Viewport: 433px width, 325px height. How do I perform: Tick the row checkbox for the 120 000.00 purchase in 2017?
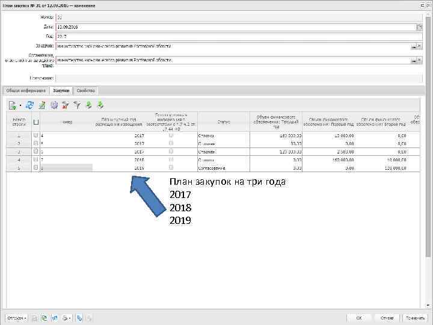point(35,151)
